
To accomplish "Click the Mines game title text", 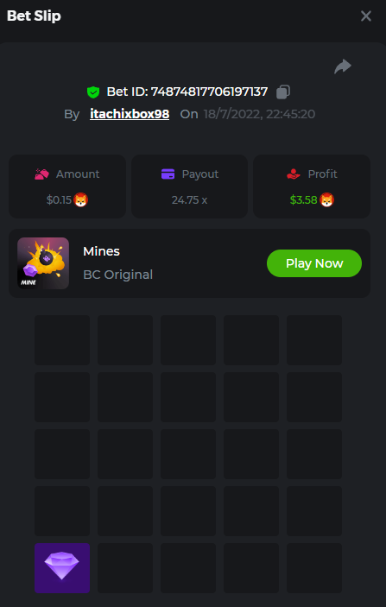I will 101,251.
